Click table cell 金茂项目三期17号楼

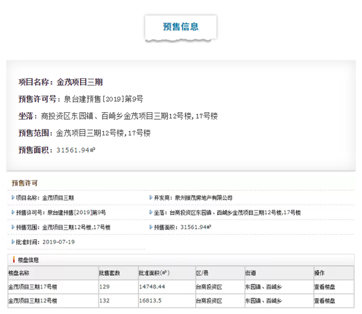coord(53,287)
